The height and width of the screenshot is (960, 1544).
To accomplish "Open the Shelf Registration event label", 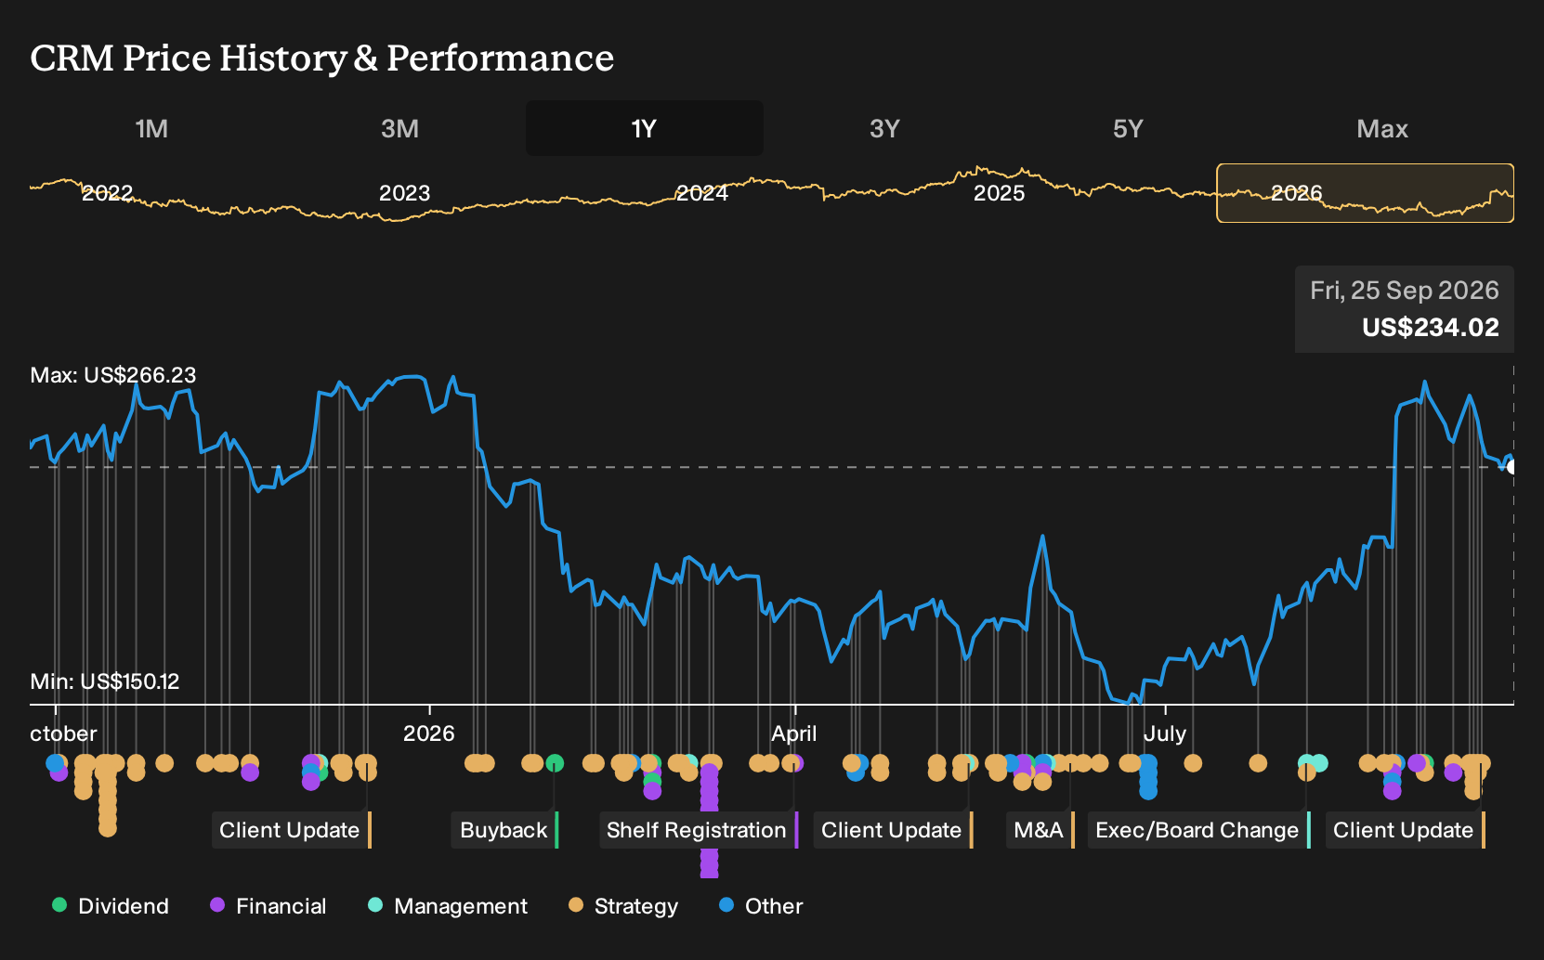I will click(698, 830).
